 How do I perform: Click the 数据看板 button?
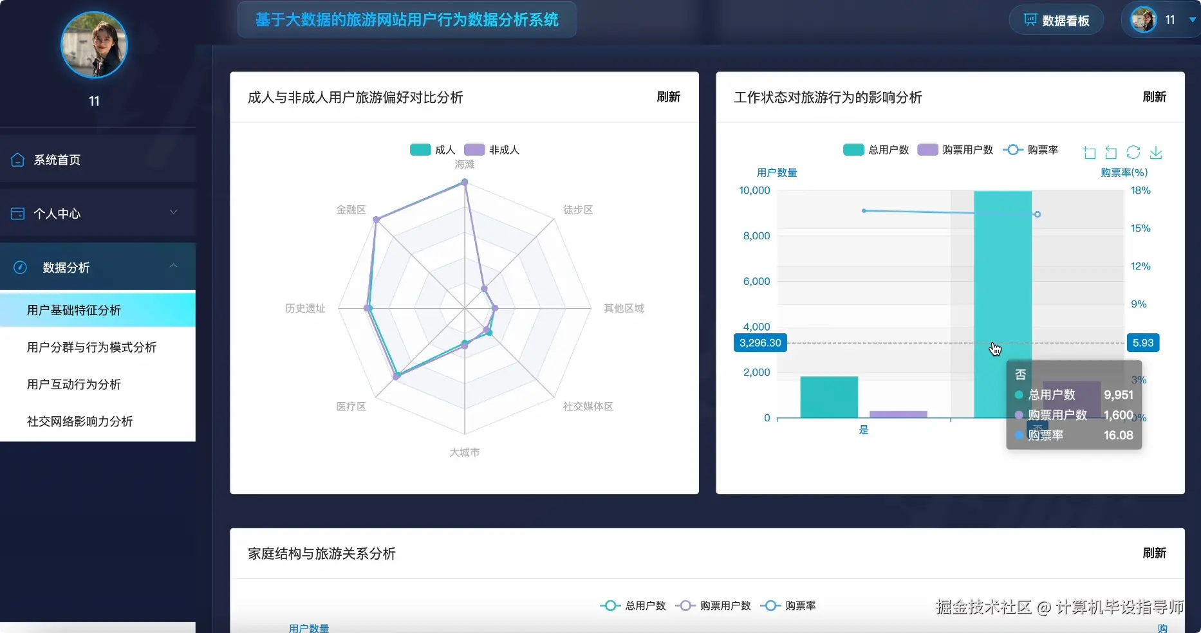pos(1056,20)
